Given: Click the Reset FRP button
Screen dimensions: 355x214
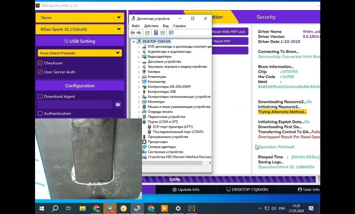Looking at the screenshot, I should (x=230, y=41).
